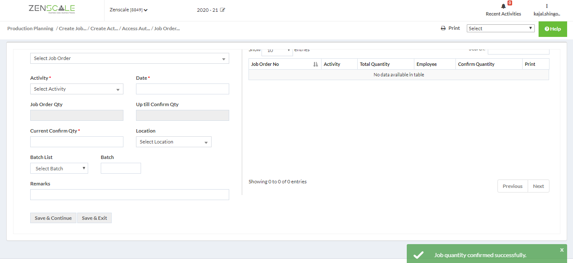Click the printer icon in the header
This screenshot has height=263, width=573.
pos(443,28)
